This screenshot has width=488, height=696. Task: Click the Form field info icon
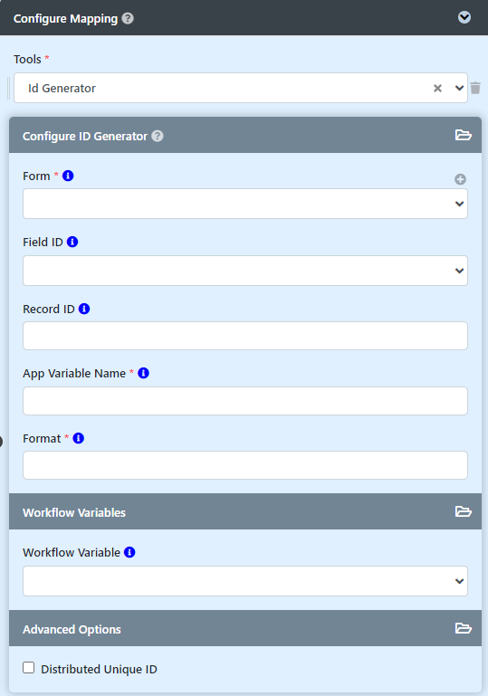[68, 176]
